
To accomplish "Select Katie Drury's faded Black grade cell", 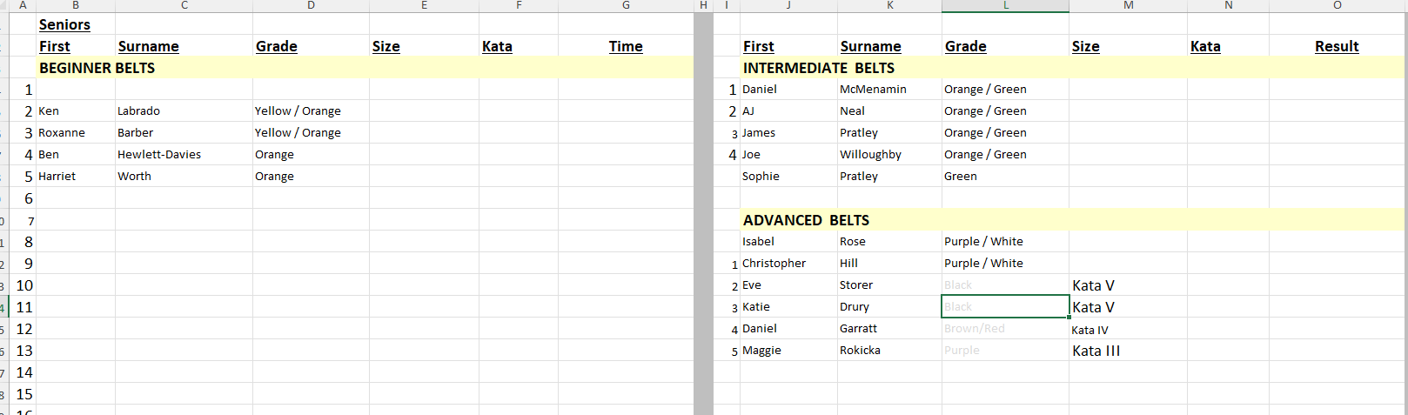I will pyautogui.click(x=1005, y=307).
